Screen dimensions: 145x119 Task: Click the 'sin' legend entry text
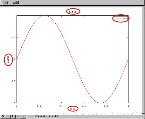pyautogui.click(x=125, y=18)
